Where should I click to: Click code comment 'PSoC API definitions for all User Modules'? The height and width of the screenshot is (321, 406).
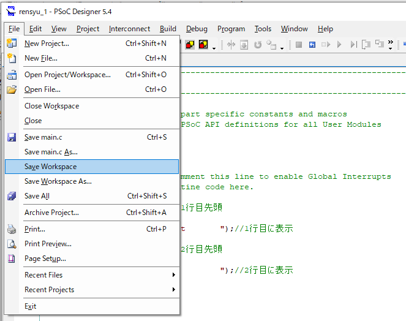tap(281, 124)
